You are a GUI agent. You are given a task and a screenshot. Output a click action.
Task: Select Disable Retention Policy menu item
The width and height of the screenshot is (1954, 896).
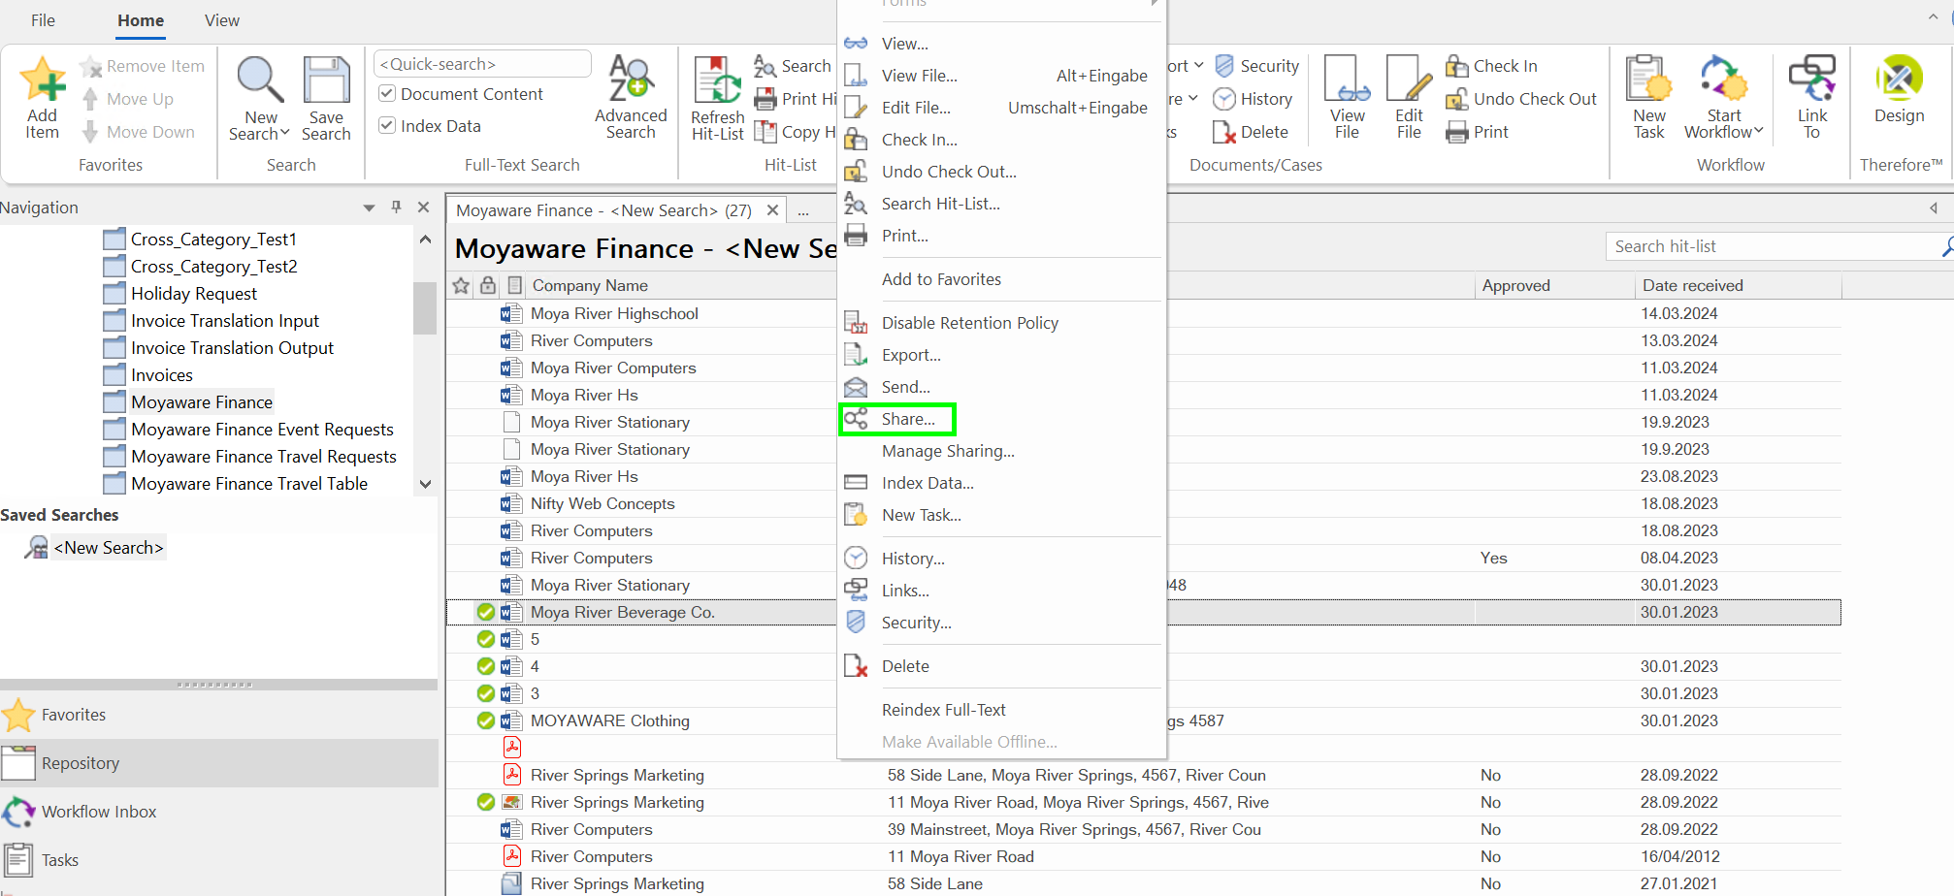(969, 323)
